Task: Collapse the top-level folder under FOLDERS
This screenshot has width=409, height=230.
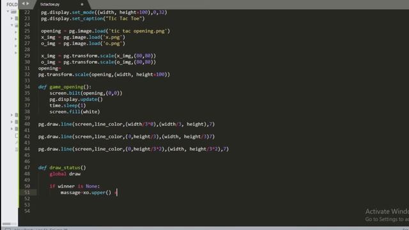Action: coord(8,11)
